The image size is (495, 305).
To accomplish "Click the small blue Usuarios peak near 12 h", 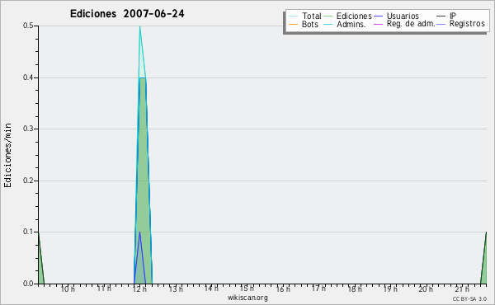I will click(140, 233).
